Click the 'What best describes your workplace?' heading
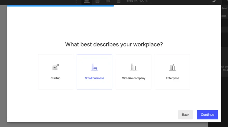 point(114,45)
